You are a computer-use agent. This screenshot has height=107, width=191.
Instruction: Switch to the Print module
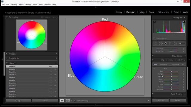[176, 12]
